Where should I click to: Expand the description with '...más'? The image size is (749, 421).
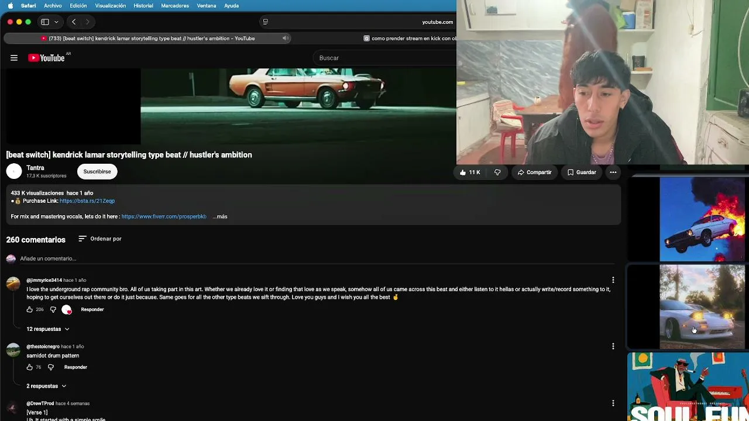(220, 217)
